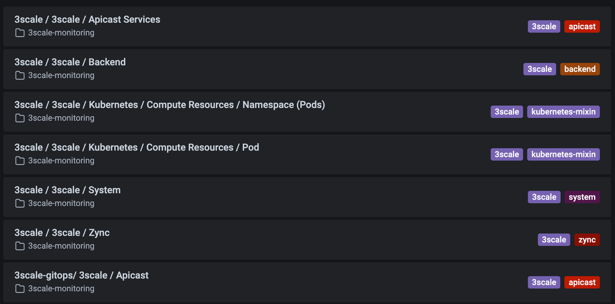Open the 3scale / 3scale / Backend dashboard
Image resolution: width=615 pixels, height=304 pixels.
pyautogui.click(x=70, y=62)
